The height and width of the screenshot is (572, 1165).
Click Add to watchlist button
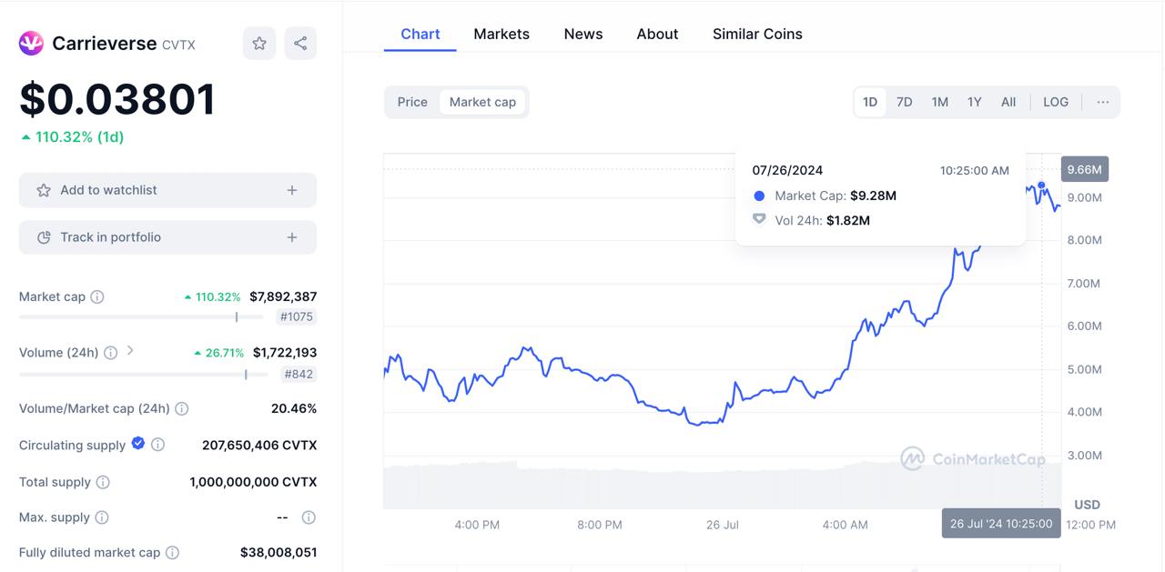[x=167, y=190]
